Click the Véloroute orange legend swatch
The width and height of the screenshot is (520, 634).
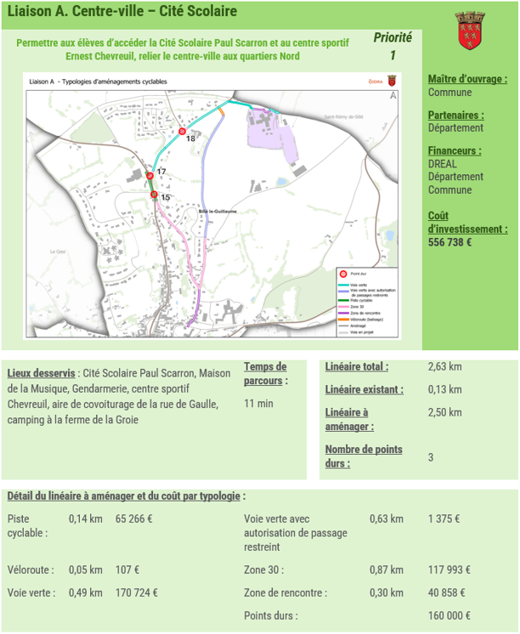point(342,318)
